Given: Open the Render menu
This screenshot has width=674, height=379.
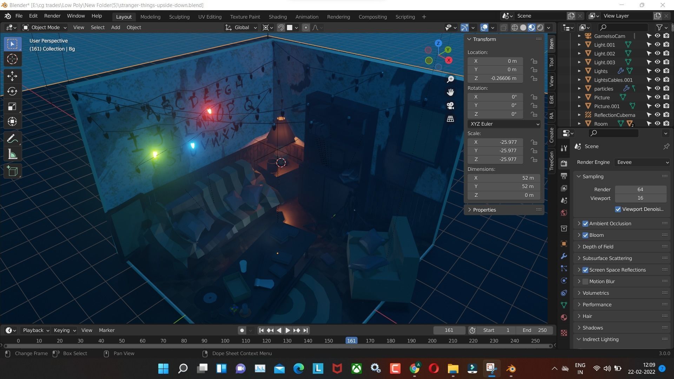Looking at the screenshot, I should (x=52, y=16).
